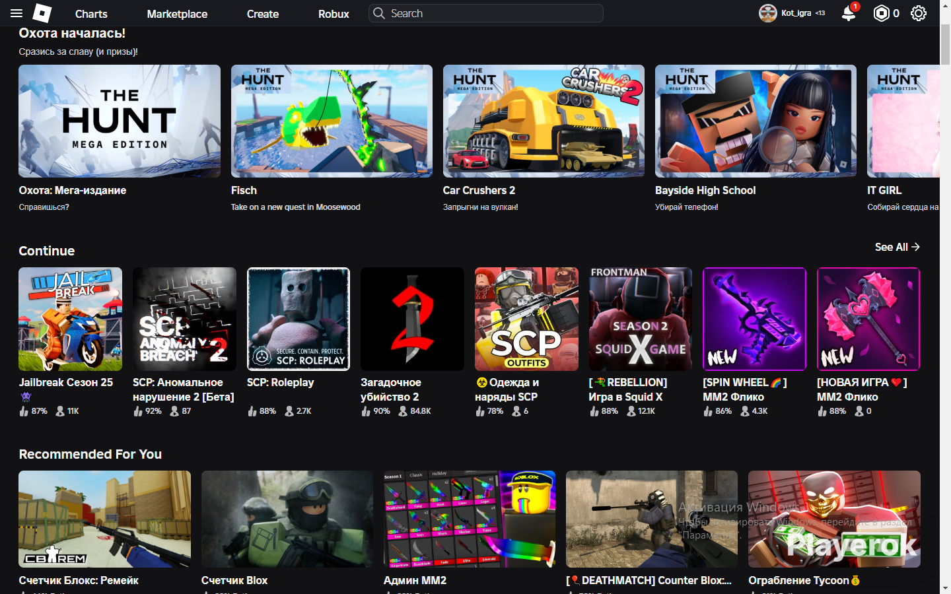Open the SCP Anomaly Breach 2 thumbnail
The image size is (951, 594).
184,319
